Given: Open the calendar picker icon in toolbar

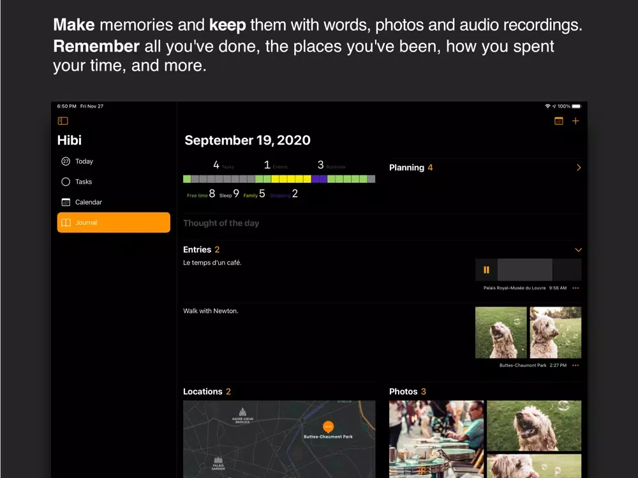Looking at the screenshot, I should (x=559, y=120).
